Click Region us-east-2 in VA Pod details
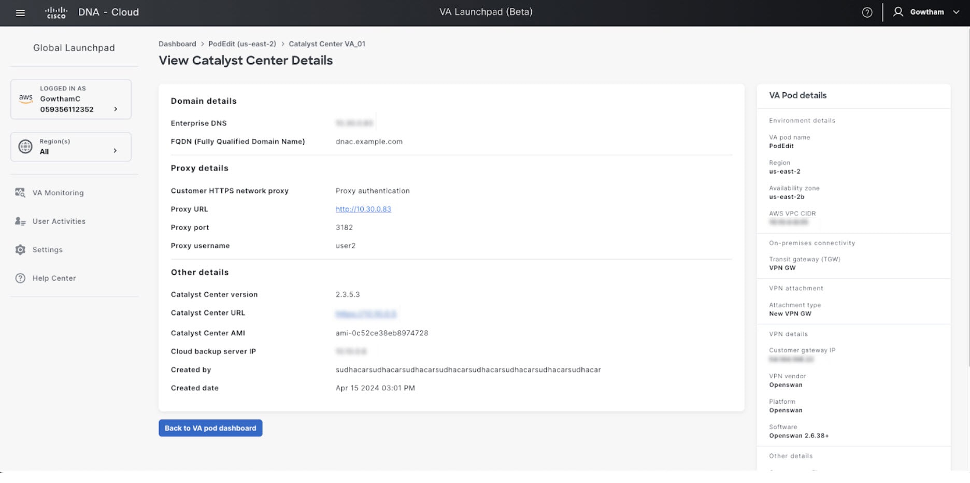The image size is (970, 483). [x=784, y=172]
